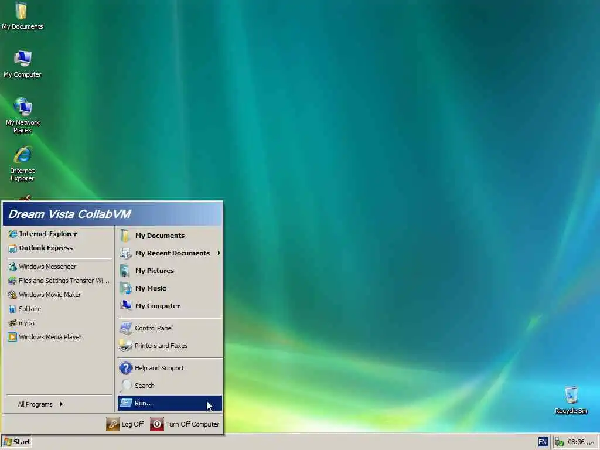600x450 pixels.
Task: Expand the All Programs arrow
Action: tap(61, 404)
